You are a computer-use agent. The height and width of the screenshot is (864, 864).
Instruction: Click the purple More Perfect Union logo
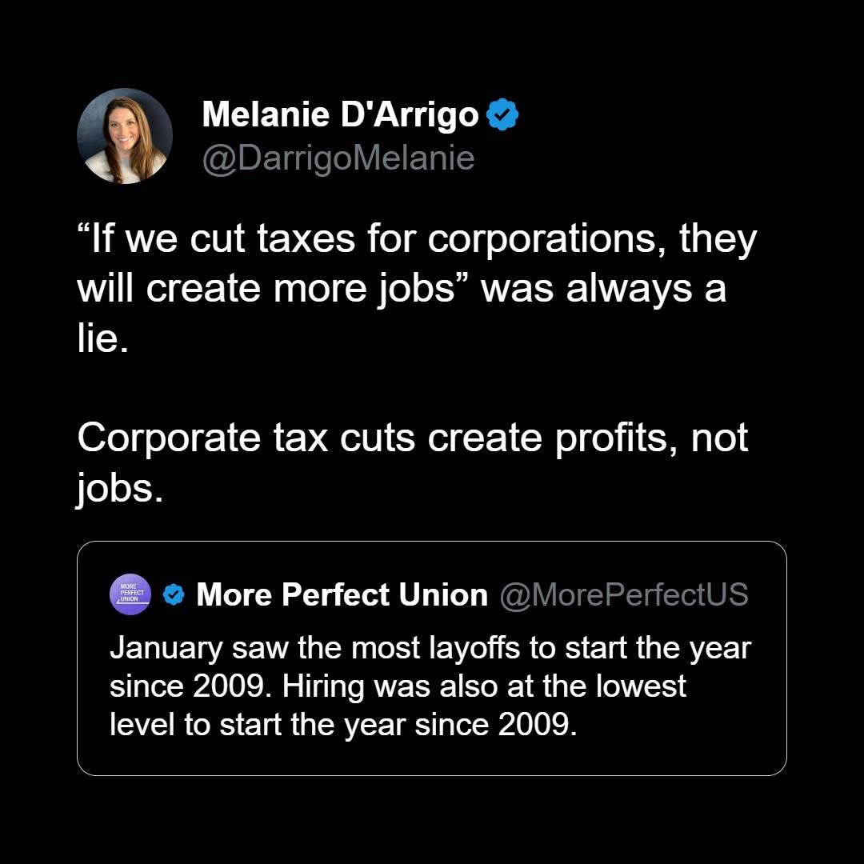point(130,594)
